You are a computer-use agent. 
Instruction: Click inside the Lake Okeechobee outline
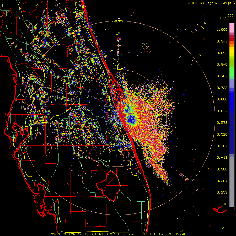pos(111,186)
